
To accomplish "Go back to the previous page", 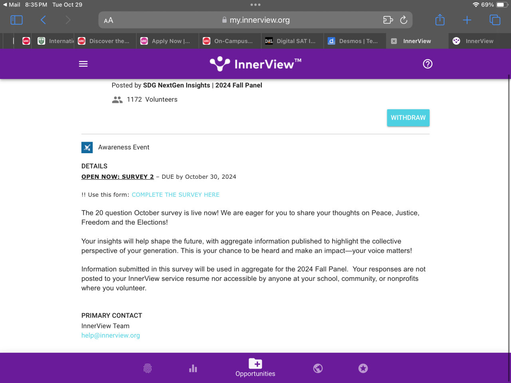I will click(x=43, y=20).
